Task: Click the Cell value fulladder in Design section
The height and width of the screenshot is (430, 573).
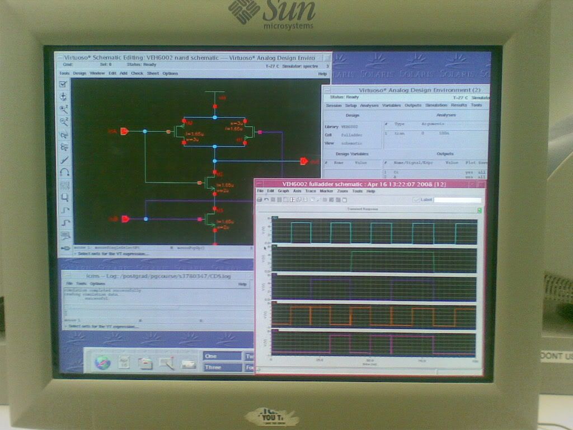Action: (x=351, y=135)
